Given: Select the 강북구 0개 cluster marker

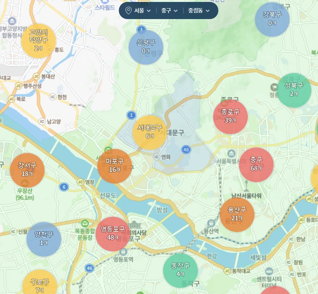Looking at the screenshot, I should tap(272, 19).
